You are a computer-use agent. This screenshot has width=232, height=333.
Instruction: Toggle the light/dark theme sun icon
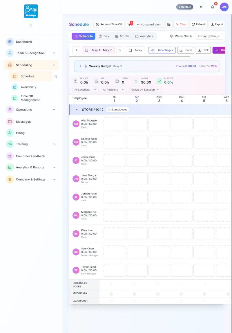[x=201, y=7]
